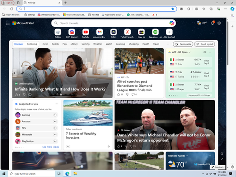236x177 pixels.
Task: Open the Weather feed tab
Action: (98, 44)
